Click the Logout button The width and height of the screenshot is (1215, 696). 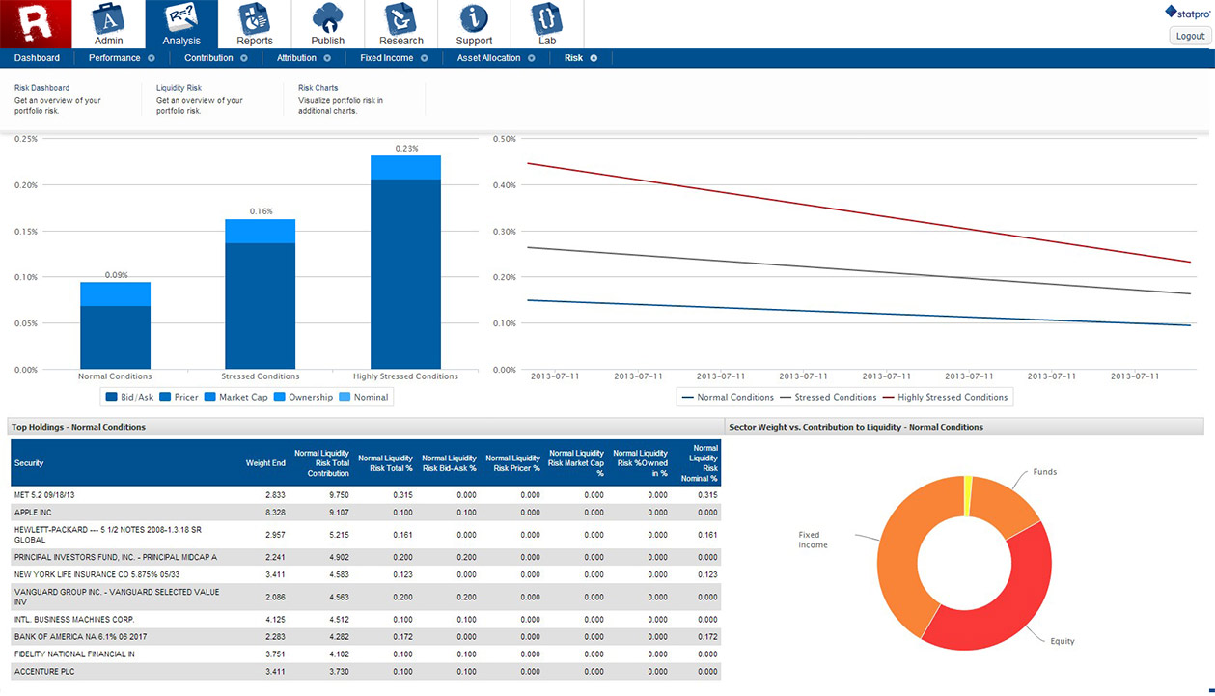tap(1189, 36)
